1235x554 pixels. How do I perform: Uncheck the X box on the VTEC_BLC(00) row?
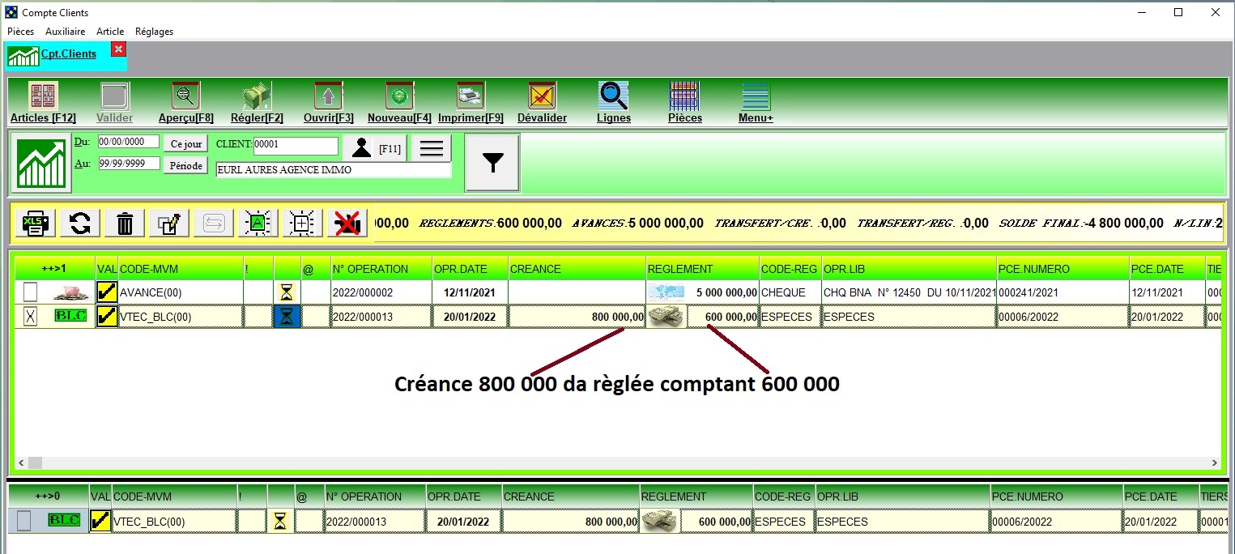[29, 316]
